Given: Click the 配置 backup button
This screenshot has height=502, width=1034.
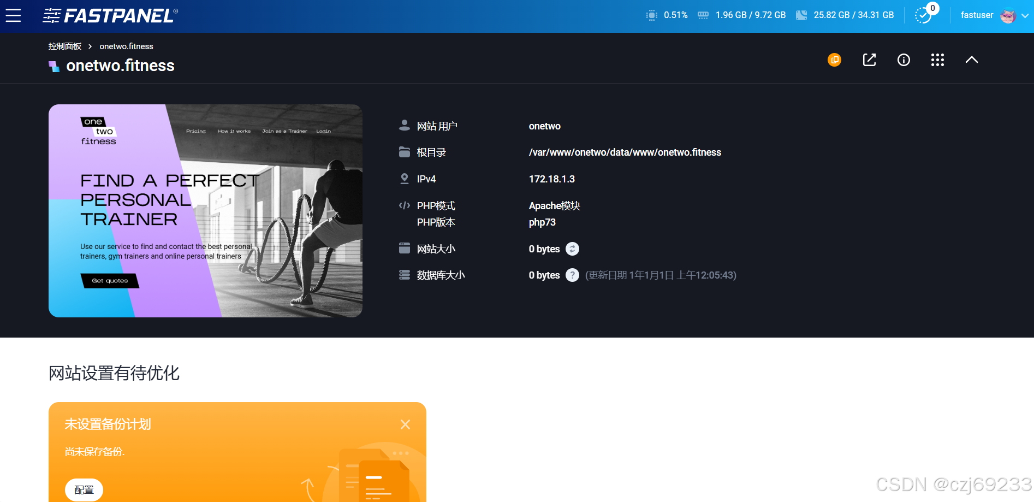Looking at the screenshot, I should 84,490.
